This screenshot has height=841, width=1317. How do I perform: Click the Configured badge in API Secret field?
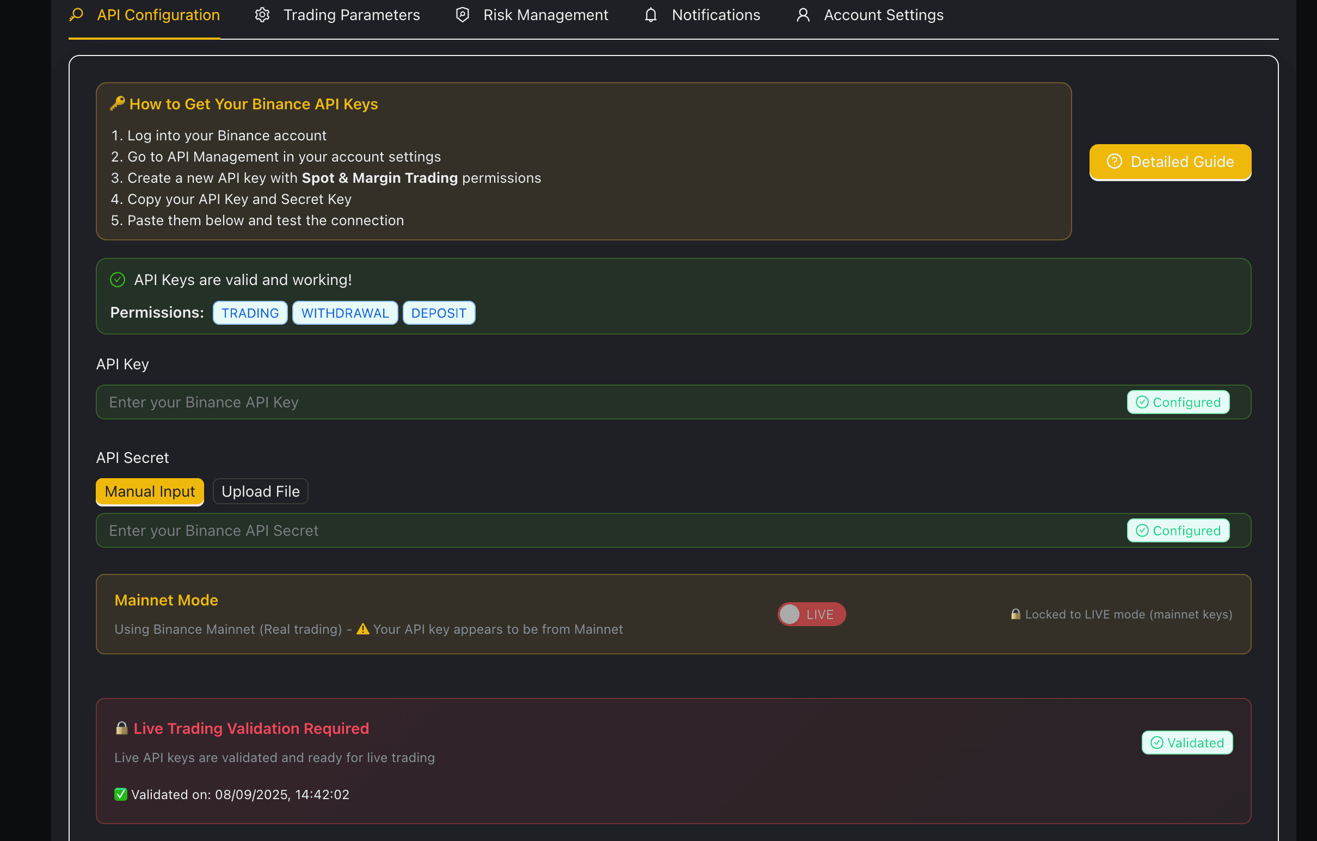coord(1179,531)
